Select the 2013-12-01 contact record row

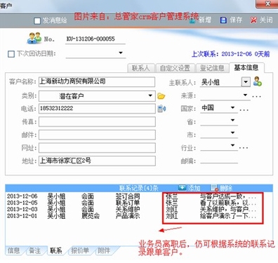tap(139, 215)
